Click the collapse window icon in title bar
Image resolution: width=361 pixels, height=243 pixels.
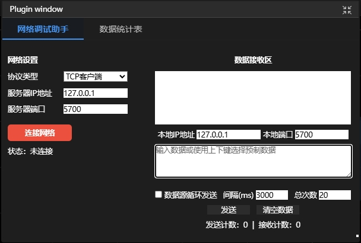tap(347, 9)
